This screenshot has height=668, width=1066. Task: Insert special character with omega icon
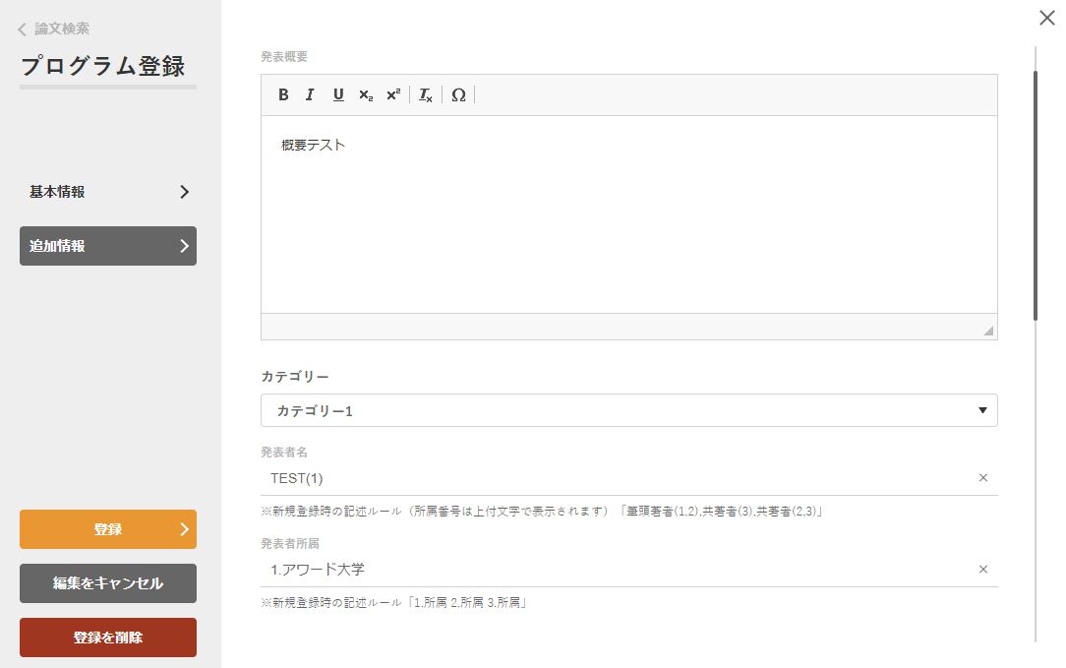[x=458, y=95]
